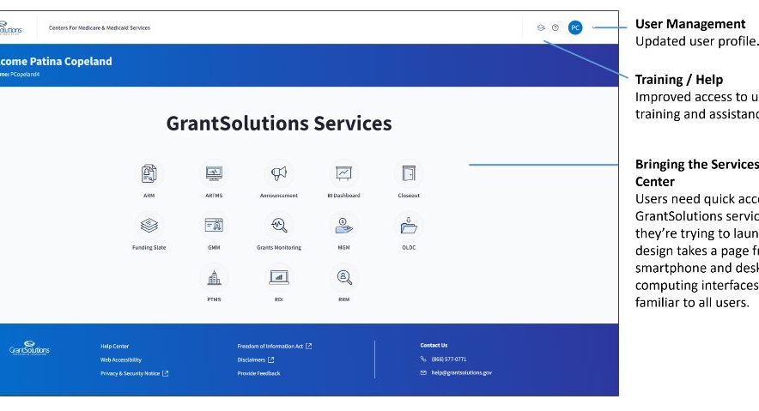
Task: Select the Funding Slate icon
Action: coord(149,226)
